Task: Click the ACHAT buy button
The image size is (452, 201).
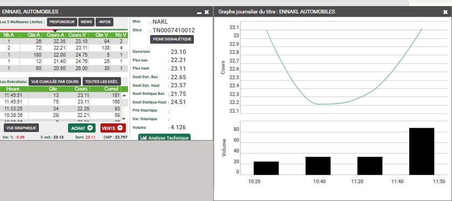Action: 82,128
